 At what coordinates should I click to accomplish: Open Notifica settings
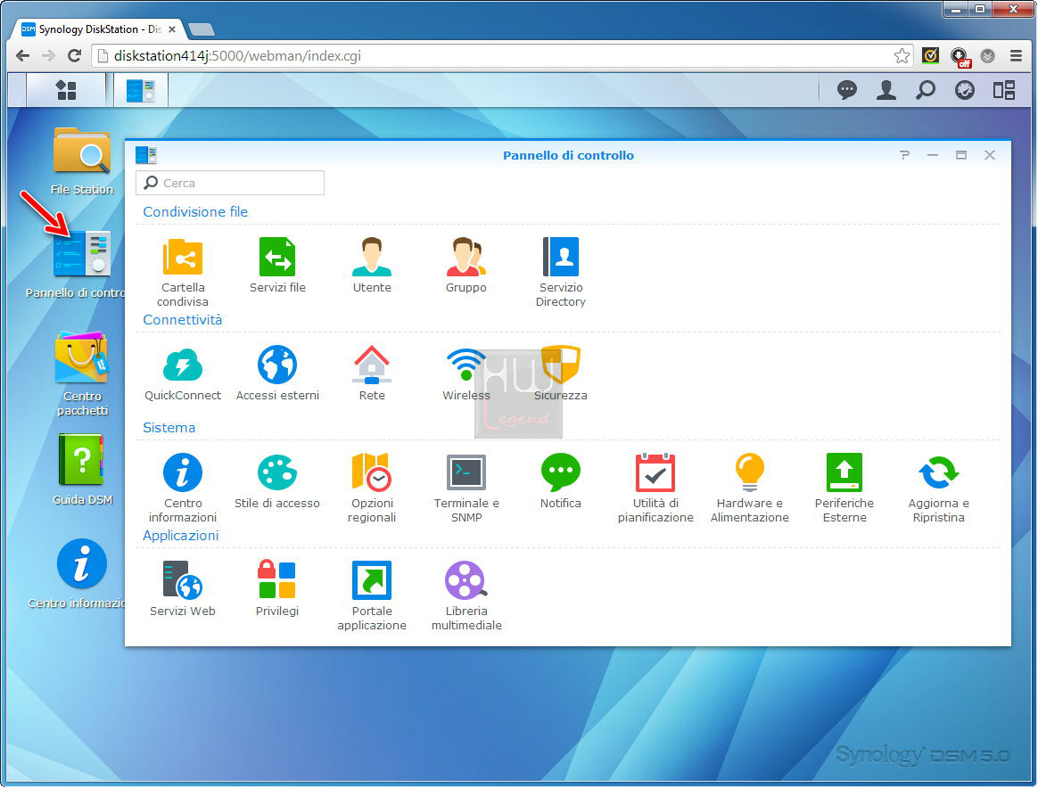coord(561,481)
